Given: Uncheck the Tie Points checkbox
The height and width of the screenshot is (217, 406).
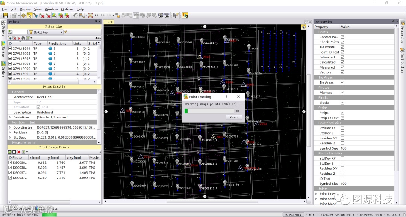Looking at the screenshot, I should pos(342,47).
